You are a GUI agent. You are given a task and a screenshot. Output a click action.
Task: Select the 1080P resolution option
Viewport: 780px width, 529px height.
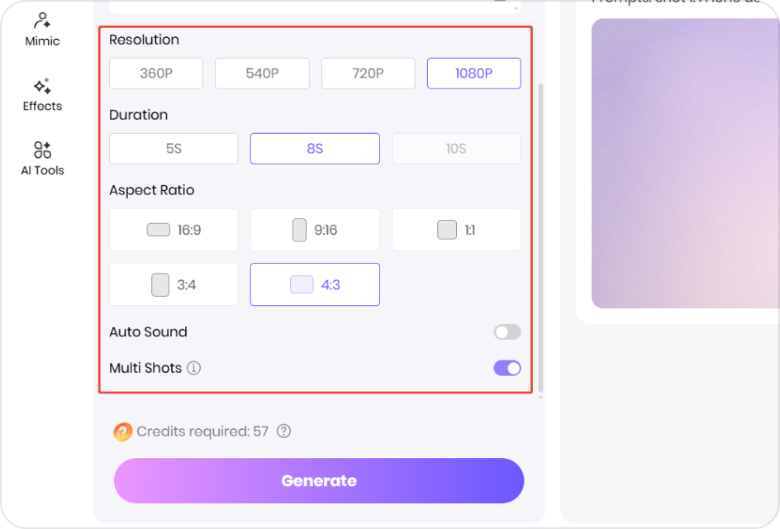pyautogui.click(x=473, y=73)
